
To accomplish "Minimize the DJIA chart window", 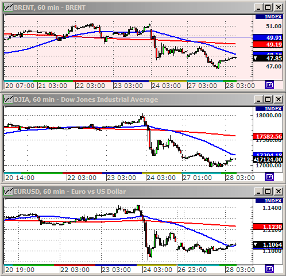I will [x=258, y=99].
